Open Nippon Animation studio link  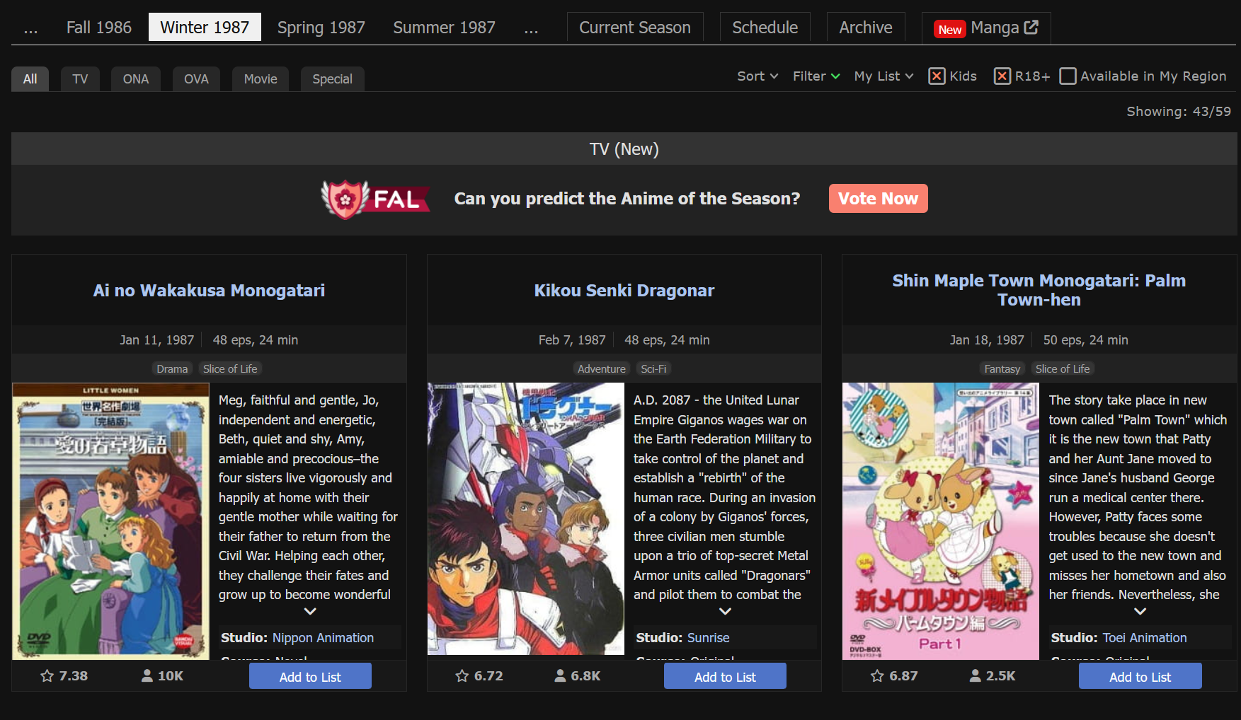pyautogui.click(x=323, y=637)
